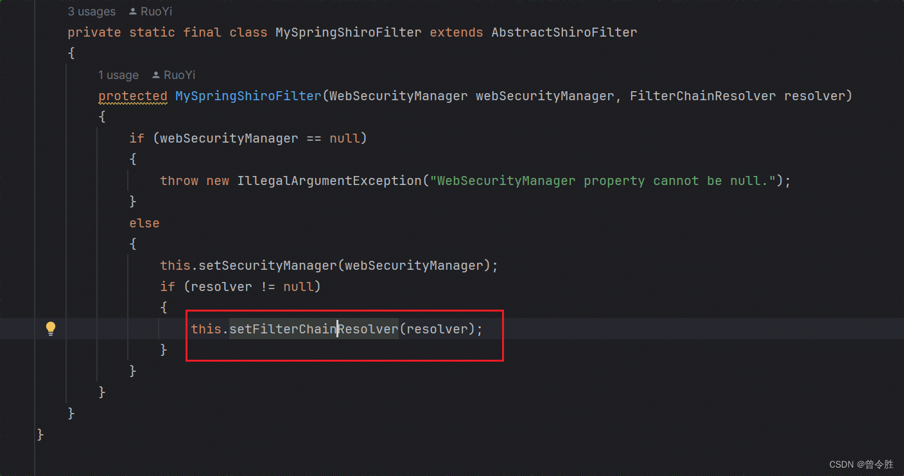Screen dimensions: 904x476
Task: Click RuoYi author hint above class declaration
Action: pos(155,12)
